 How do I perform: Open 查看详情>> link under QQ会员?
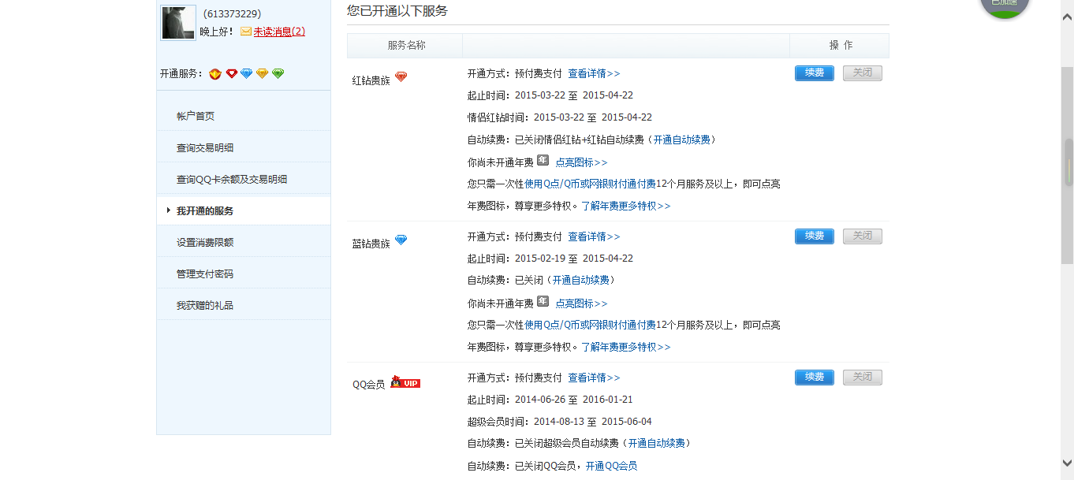[x=594, y=378]
